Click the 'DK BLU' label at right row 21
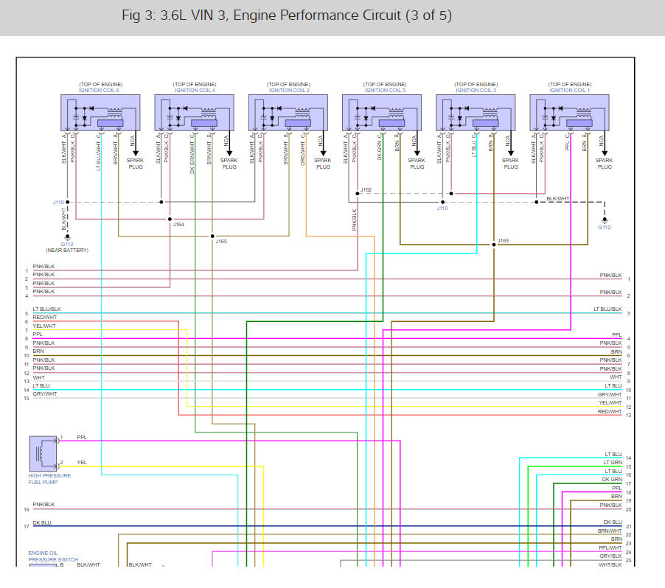 613,522
